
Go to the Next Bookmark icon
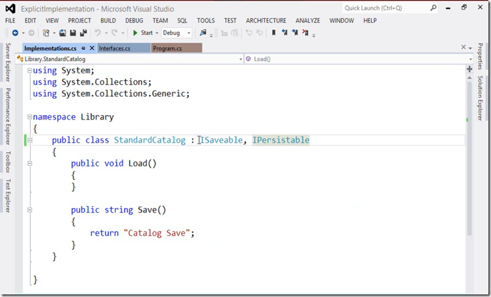coord(294,32)
